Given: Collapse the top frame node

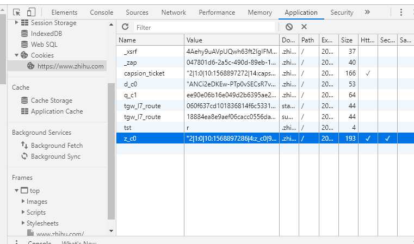Looking at the screenshot, I should click(16, 190).
